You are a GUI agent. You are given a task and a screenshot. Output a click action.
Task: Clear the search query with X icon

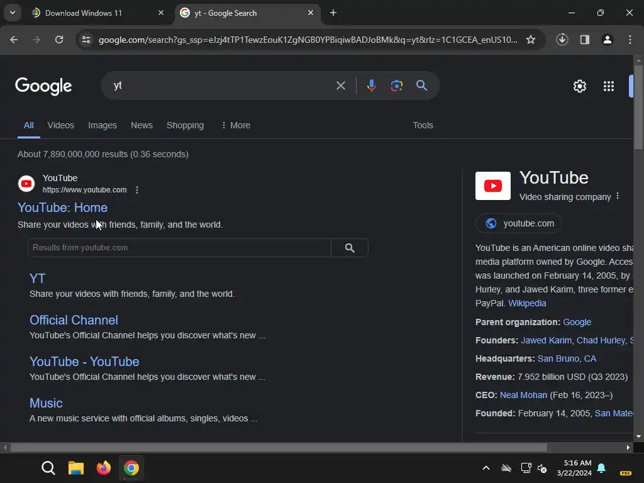tap(340, 86)
